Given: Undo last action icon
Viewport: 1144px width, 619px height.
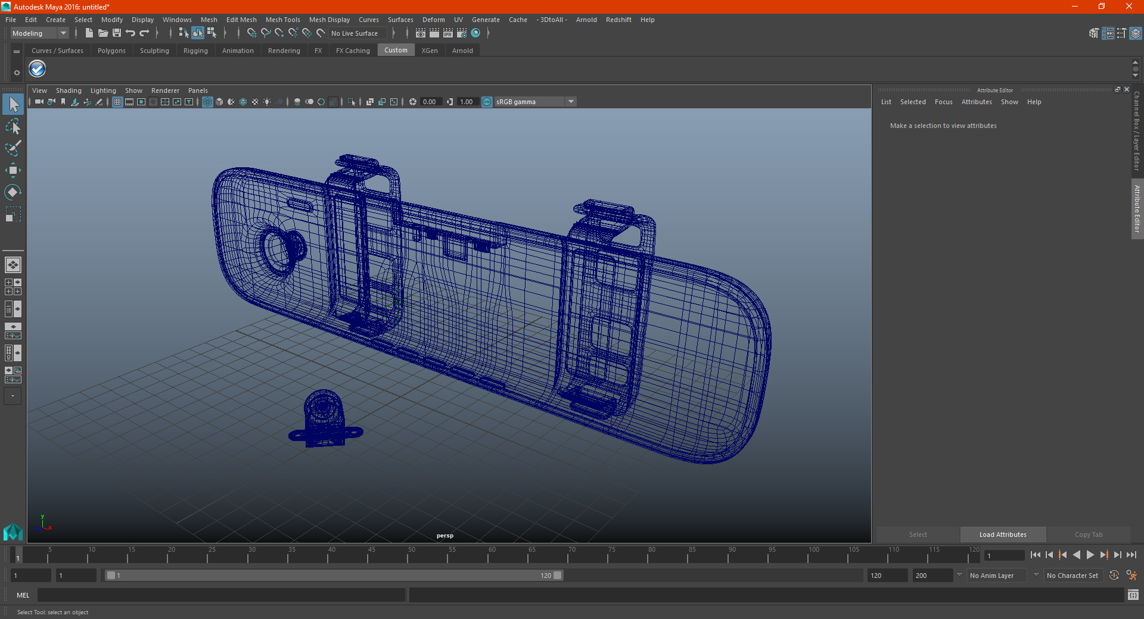Looking at the screenshot, I should 130,33.
